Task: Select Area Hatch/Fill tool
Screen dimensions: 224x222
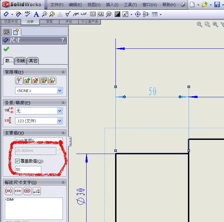Action: tap(117, 14)
